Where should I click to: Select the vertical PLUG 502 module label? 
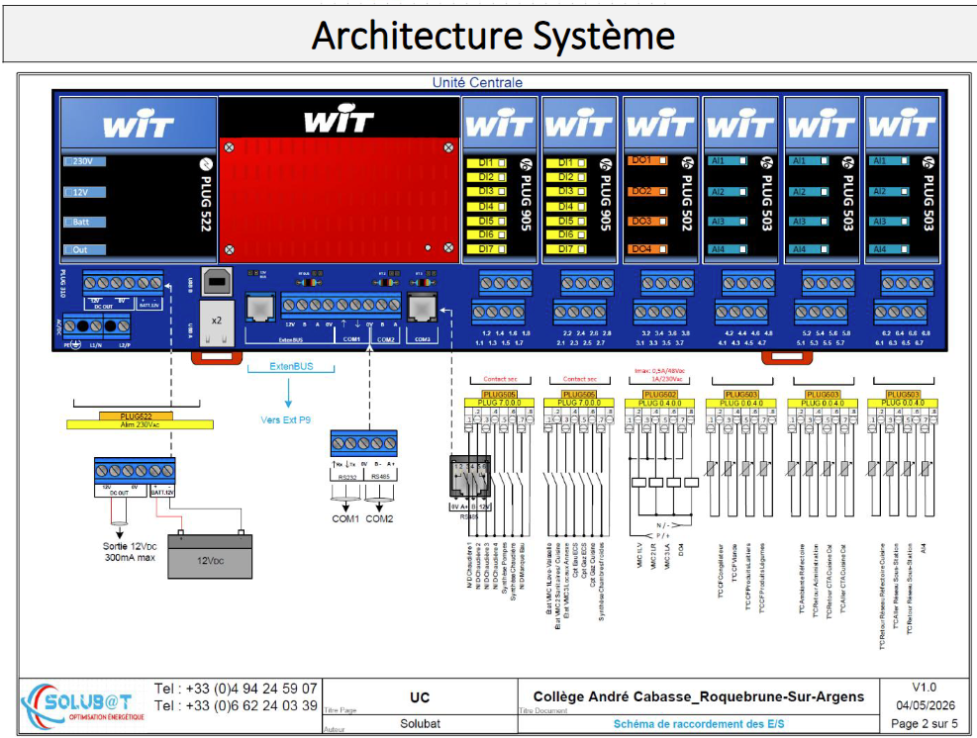(x=687, y=204)
